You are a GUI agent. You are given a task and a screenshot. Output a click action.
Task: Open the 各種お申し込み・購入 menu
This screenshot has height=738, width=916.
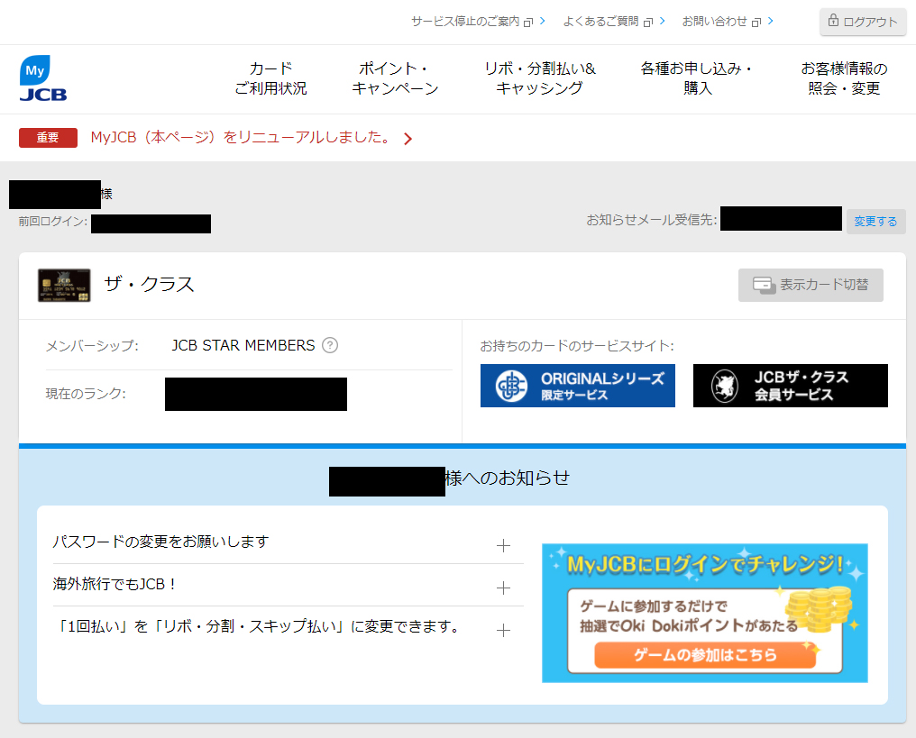697,78
